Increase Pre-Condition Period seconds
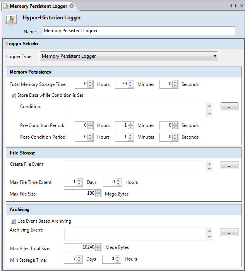This screenshot has width=245, height=271. click(175, 123)
